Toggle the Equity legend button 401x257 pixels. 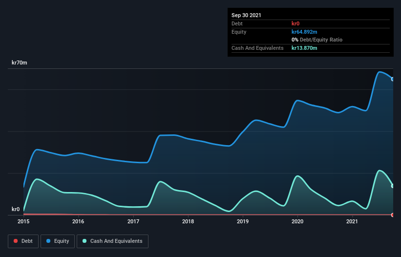point(58,241)
